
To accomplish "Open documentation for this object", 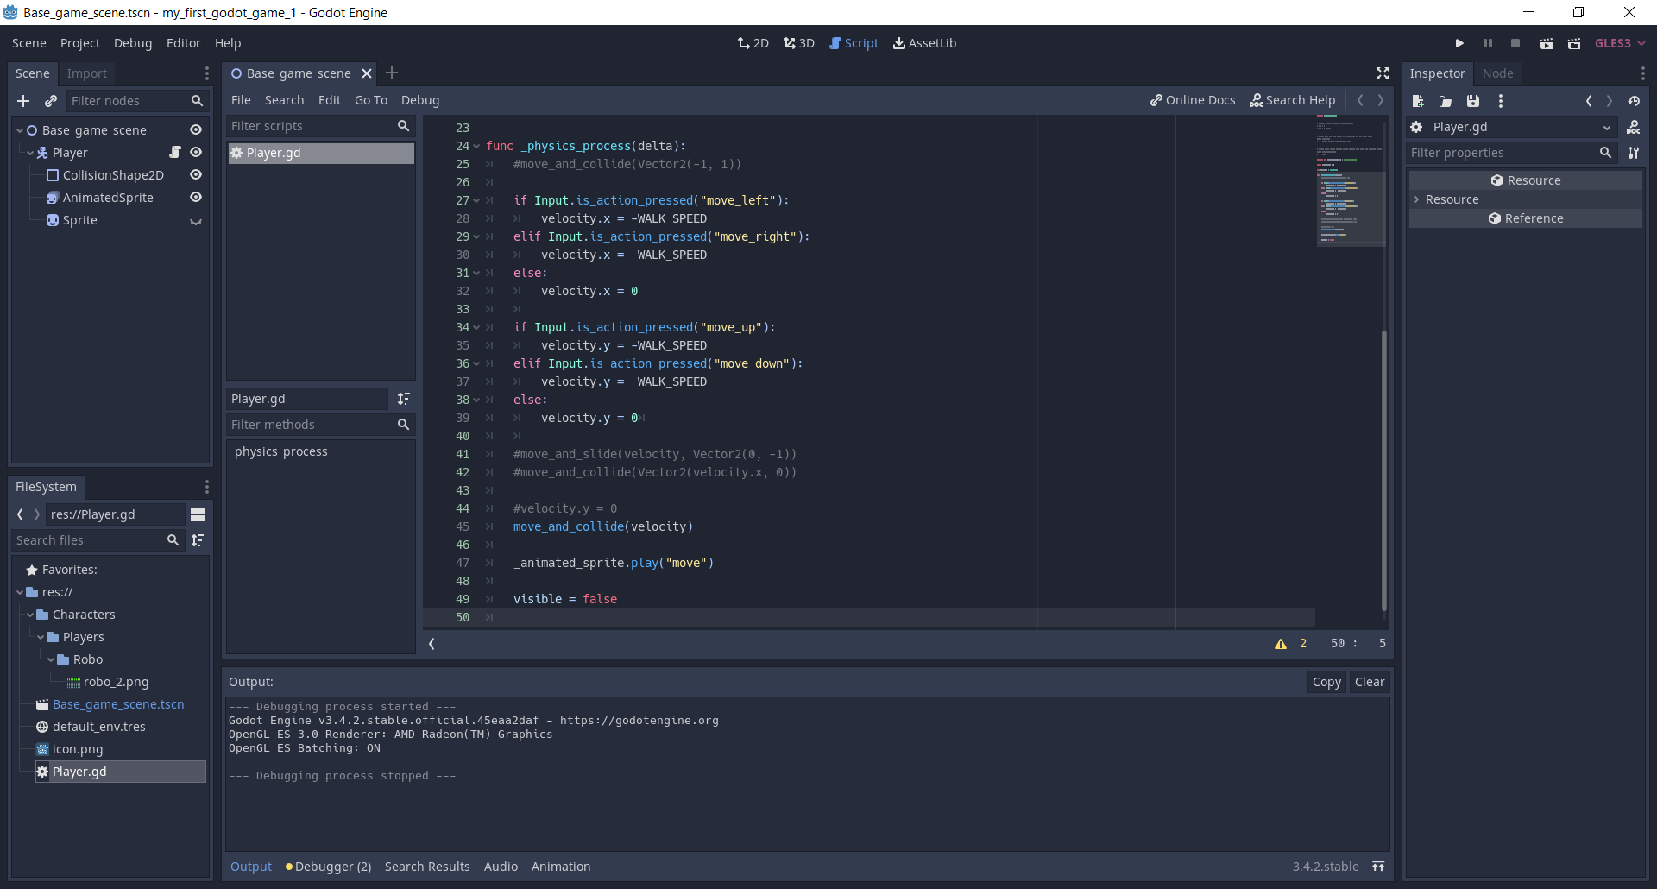I will [x=1634, y=127].
